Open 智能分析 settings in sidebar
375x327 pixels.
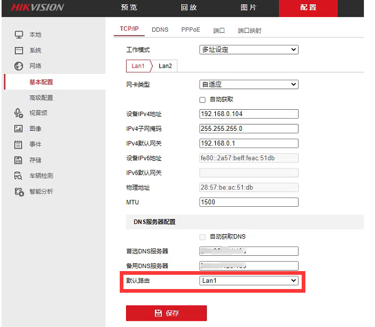tap(41, 191)
